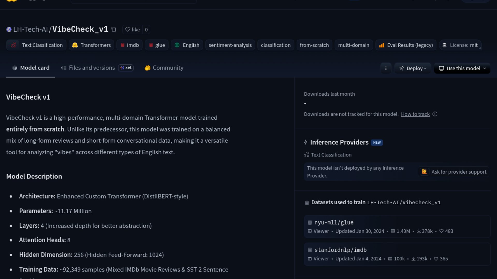Select the from-scratch tag

coord(314,45)
